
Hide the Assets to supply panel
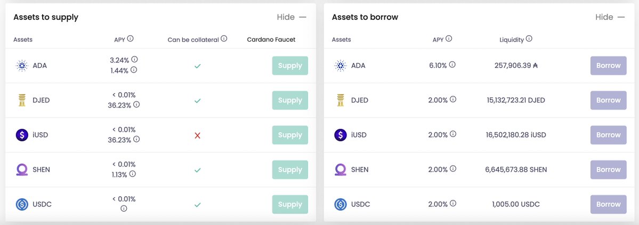[292, 17]
